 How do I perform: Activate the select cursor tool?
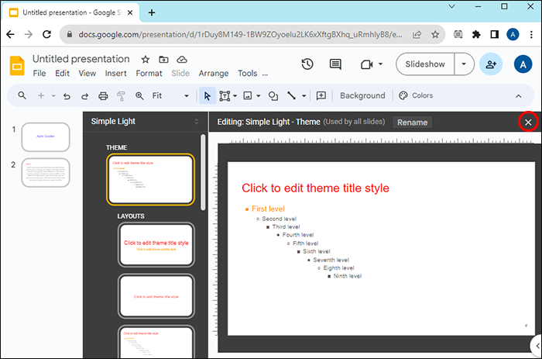tap(207, 96)
